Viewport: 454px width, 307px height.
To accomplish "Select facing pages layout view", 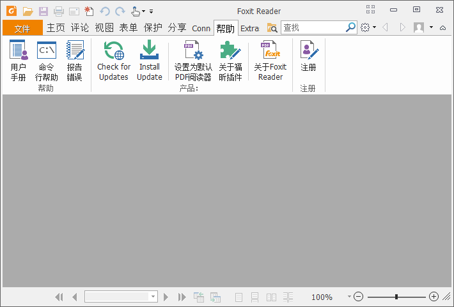I will tap(271, 297).
